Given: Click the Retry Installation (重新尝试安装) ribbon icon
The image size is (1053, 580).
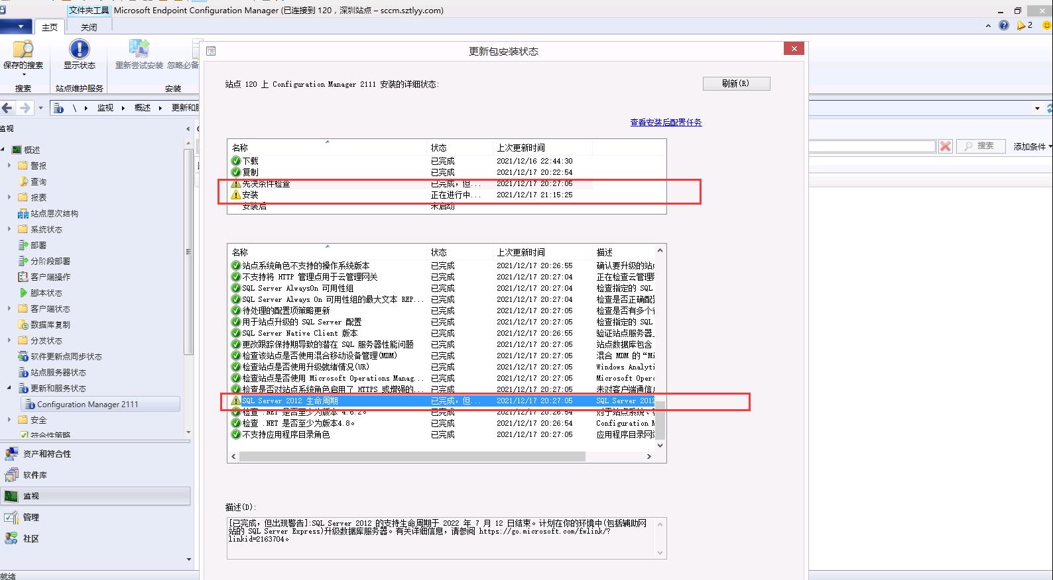Looking at the screenshot, I should point(139,54).
